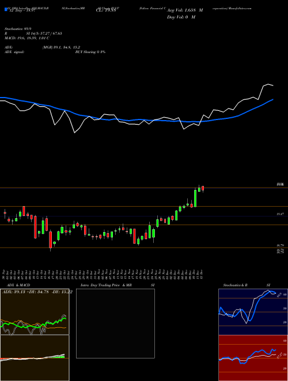Select the 'Day Vol: 0 M' text
The height and width of the screenshot is (381, 288).
(181, 17)
